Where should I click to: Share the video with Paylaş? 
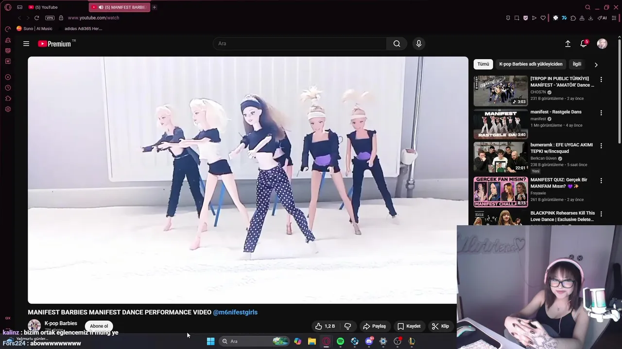(x=375, y=326)
